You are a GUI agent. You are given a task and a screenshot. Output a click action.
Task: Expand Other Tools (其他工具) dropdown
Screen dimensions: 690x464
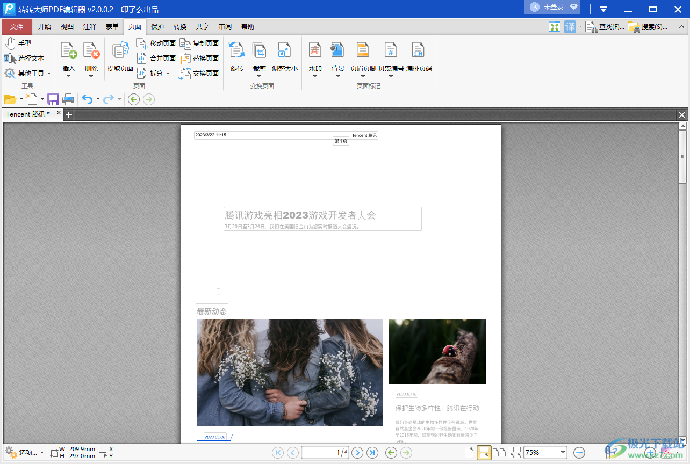tap(49, 73)
